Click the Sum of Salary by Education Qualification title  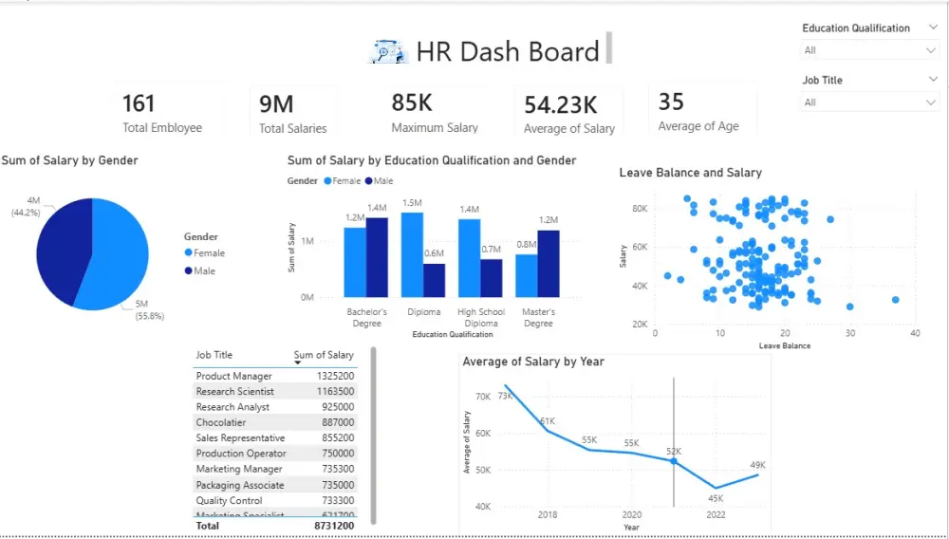point(432,160)
